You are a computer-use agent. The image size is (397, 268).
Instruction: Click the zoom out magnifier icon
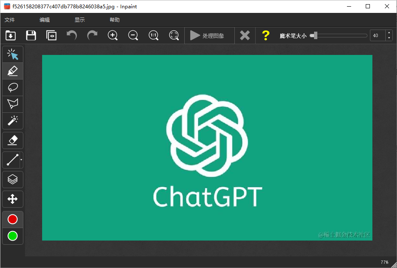(x=133, y=36)
